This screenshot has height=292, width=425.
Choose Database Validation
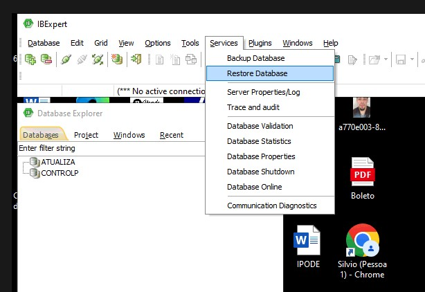click(270, 126)
